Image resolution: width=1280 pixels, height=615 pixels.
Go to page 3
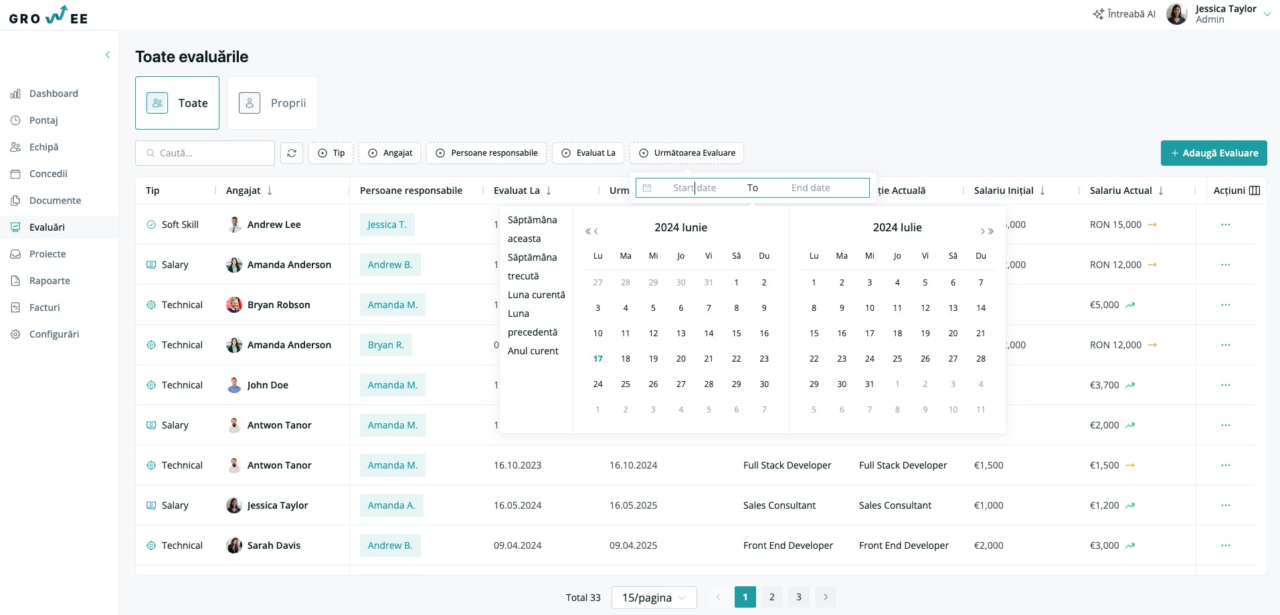[799, 597]
